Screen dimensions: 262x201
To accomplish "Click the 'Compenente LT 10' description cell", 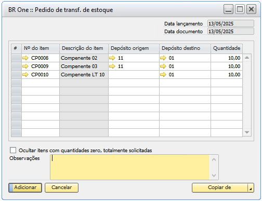I will [84, 75].
